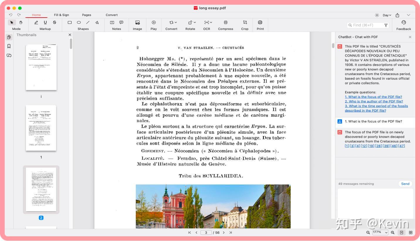Image resolution: width=420 pixels, height=241 pixels.
Task: Switch to the Fill & Sign tab
Action: (x=61, y=15)
